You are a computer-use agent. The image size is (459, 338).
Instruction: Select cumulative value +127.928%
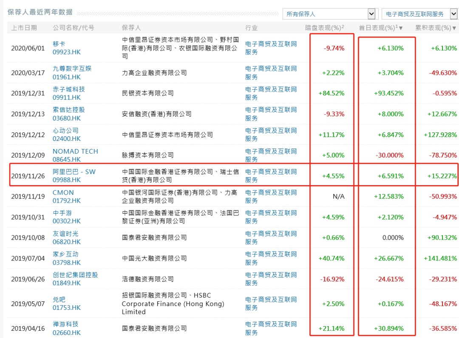coord(440,135)
